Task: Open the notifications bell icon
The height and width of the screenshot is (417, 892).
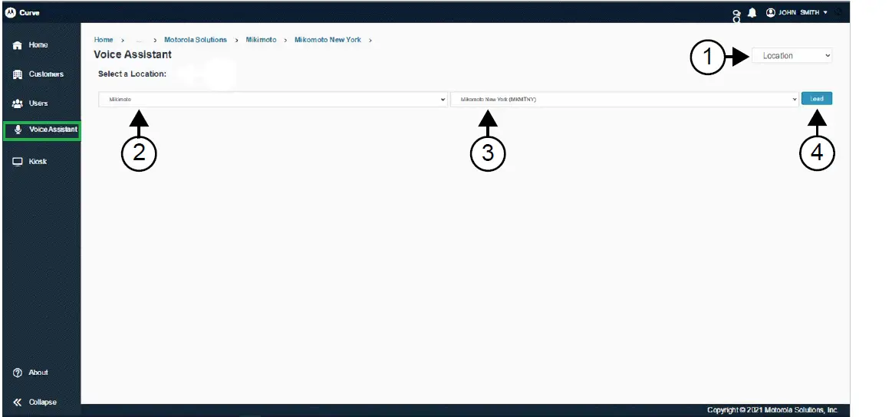Action: coord(752,12)
